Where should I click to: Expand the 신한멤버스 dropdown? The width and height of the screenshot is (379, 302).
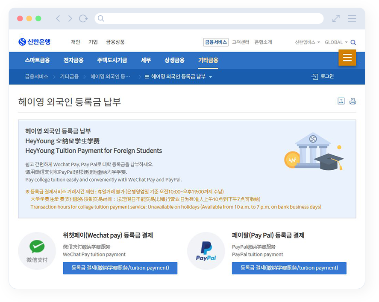[x=308, y=43]
